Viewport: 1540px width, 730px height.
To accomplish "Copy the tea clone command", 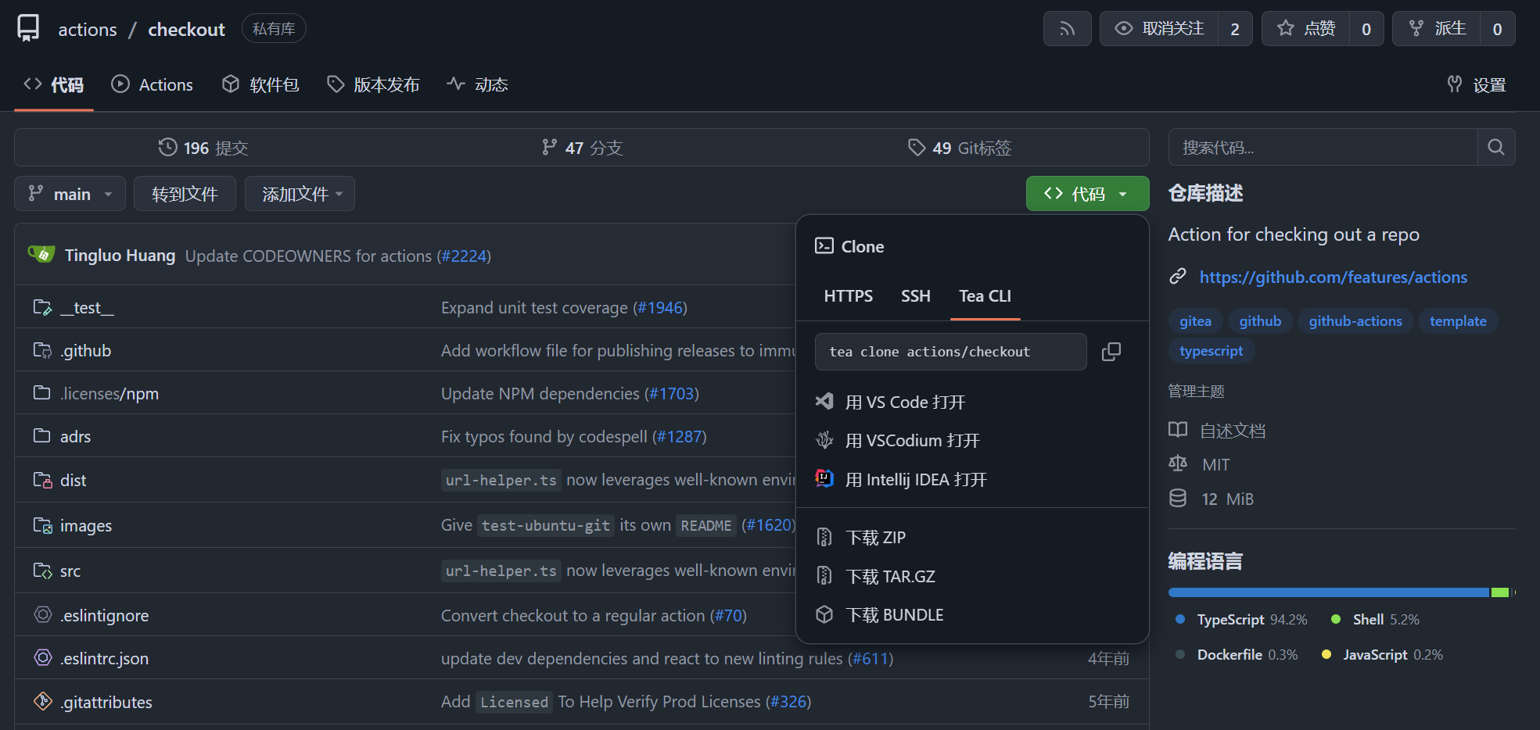I will tap(1111, 352).
